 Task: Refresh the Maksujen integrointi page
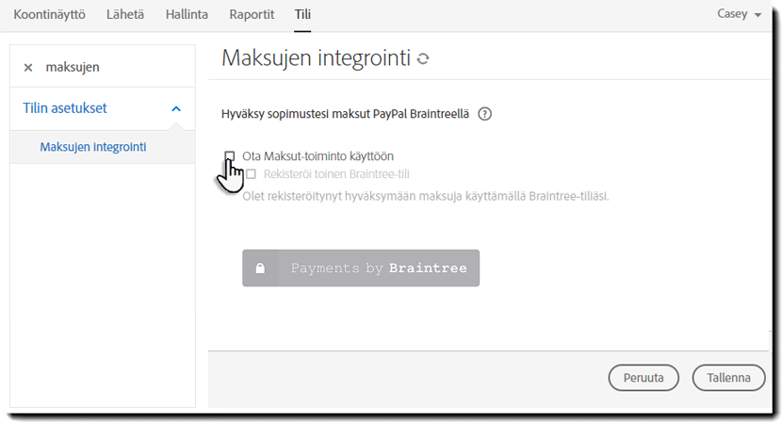(x=423, y=58)
